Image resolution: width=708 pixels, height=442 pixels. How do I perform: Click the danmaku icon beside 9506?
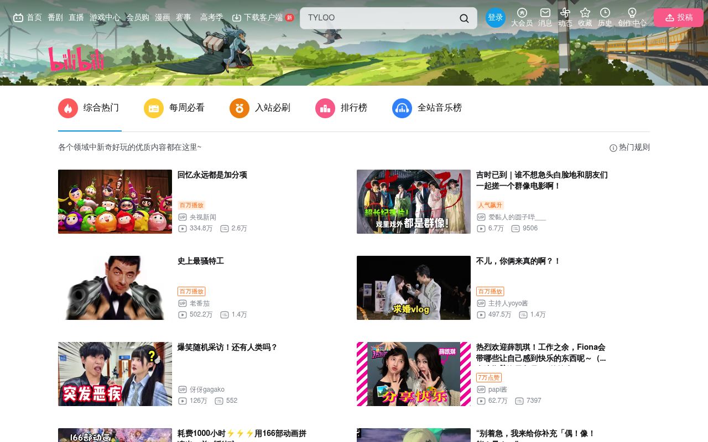pyautogui.click(x=516, y=228)
